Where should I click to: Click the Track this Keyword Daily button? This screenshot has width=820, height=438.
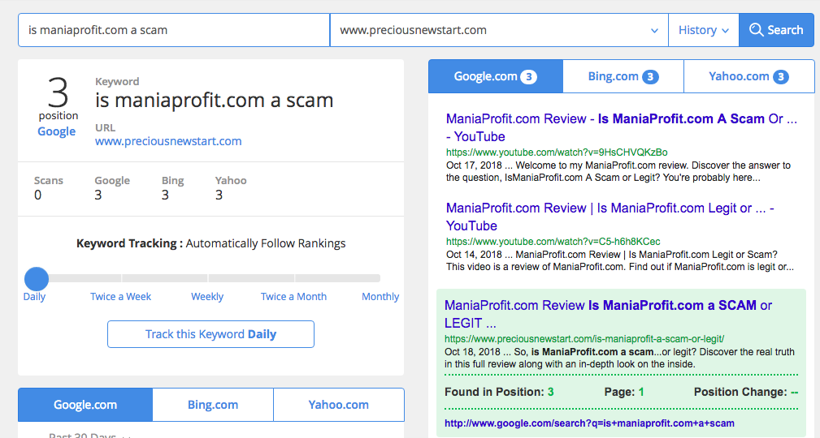coord(210,334)
